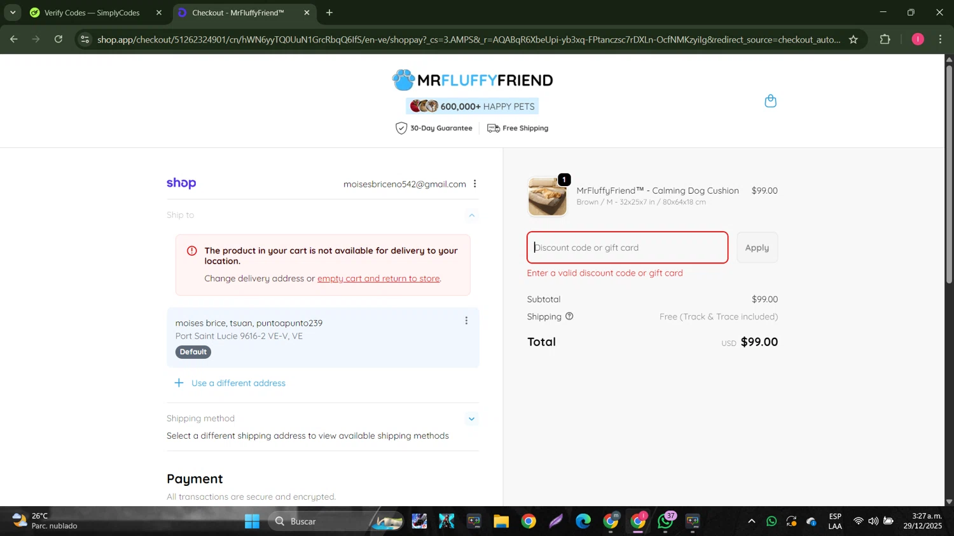Reload the checkout page
Viewport: 954px width, 536px height.
(59, 39)
